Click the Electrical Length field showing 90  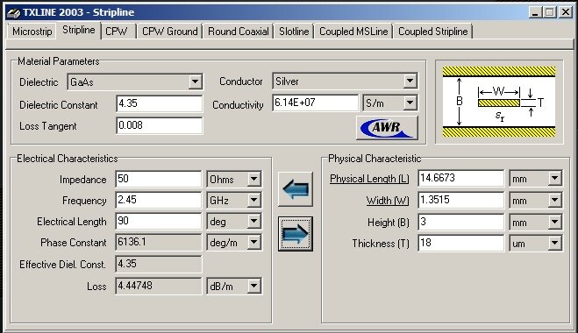[x=159, y=221]
